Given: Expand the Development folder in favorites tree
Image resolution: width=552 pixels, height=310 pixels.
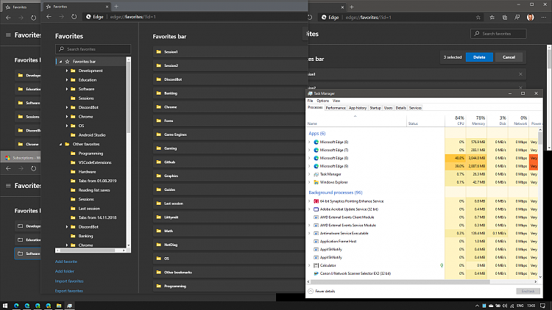Looking at the screenshot, I should tap(67, 71).
